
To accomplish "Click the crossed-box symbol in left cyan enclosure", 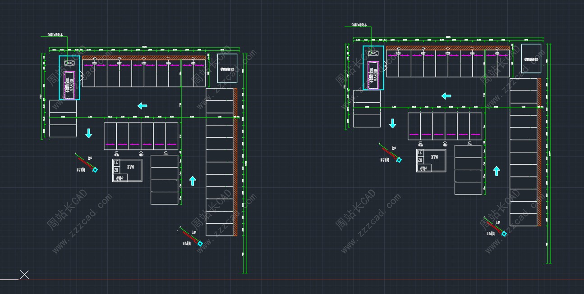I will (x=69, y=63).
